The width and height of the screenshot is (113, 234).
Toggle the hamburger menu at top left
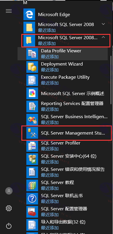[9, 11]
